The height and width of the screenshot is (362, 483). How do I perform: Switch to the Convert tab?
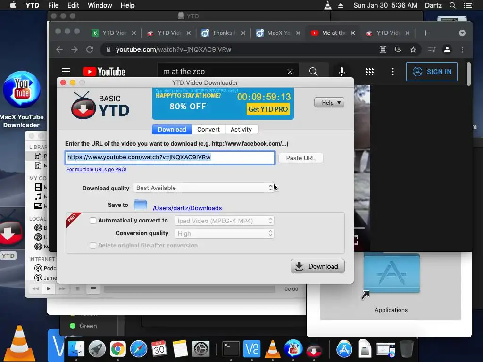pos(208,129)
